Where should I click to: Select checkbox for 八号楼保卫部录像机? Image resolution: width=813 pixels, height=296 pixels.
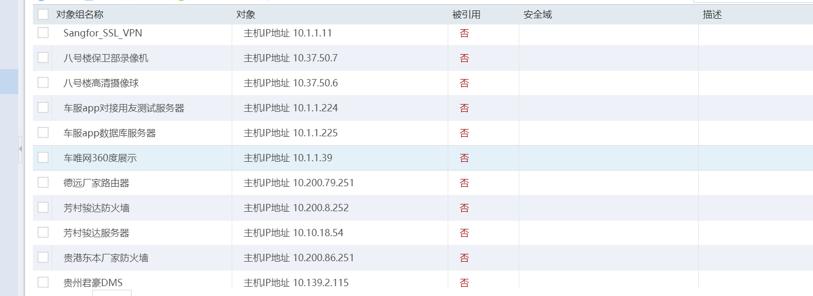pyautogui.click(x=43, y=58)
